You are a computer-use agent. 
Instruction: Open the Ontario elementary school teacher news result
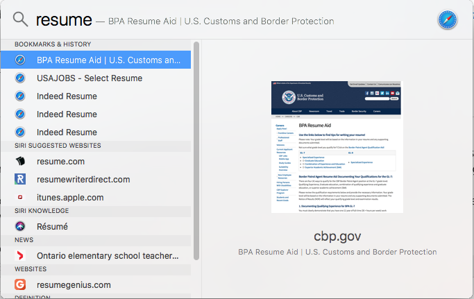[x=96, y=256]
